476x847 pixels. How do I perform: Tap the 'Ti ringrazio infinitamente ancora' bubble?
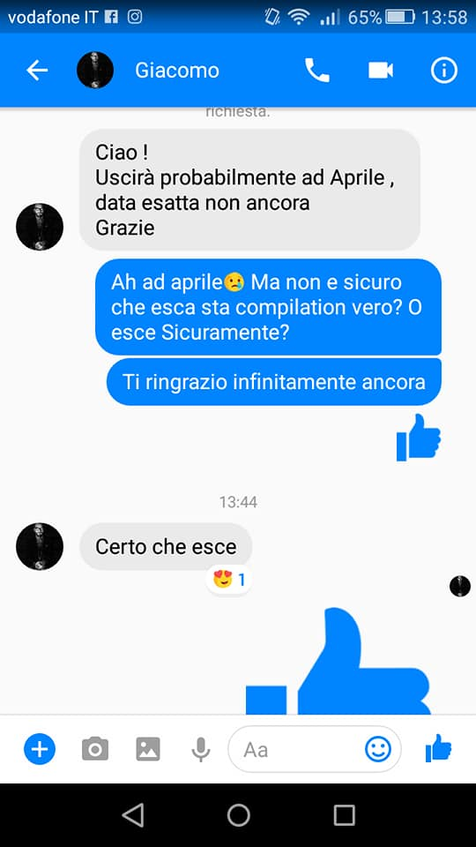273,382
